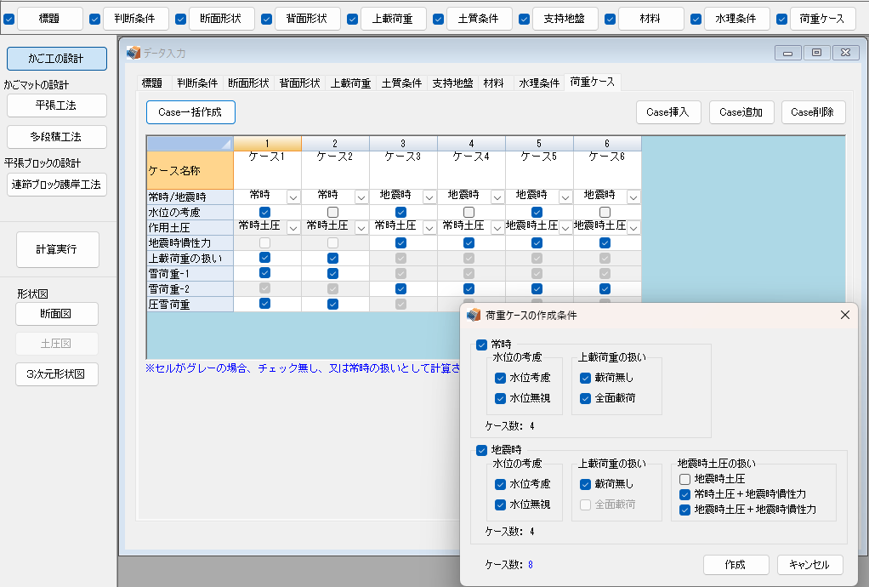Switch to the 水理条件 tab in データ入力
The height and width of the screenshot is (587, 869).
pyautogui.click(x=539, y=83)
